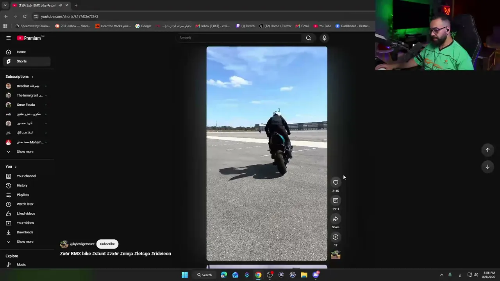This screenshot has width=500, height=281.
Task: Open the short's sound thumbnail
Action: 336,255
